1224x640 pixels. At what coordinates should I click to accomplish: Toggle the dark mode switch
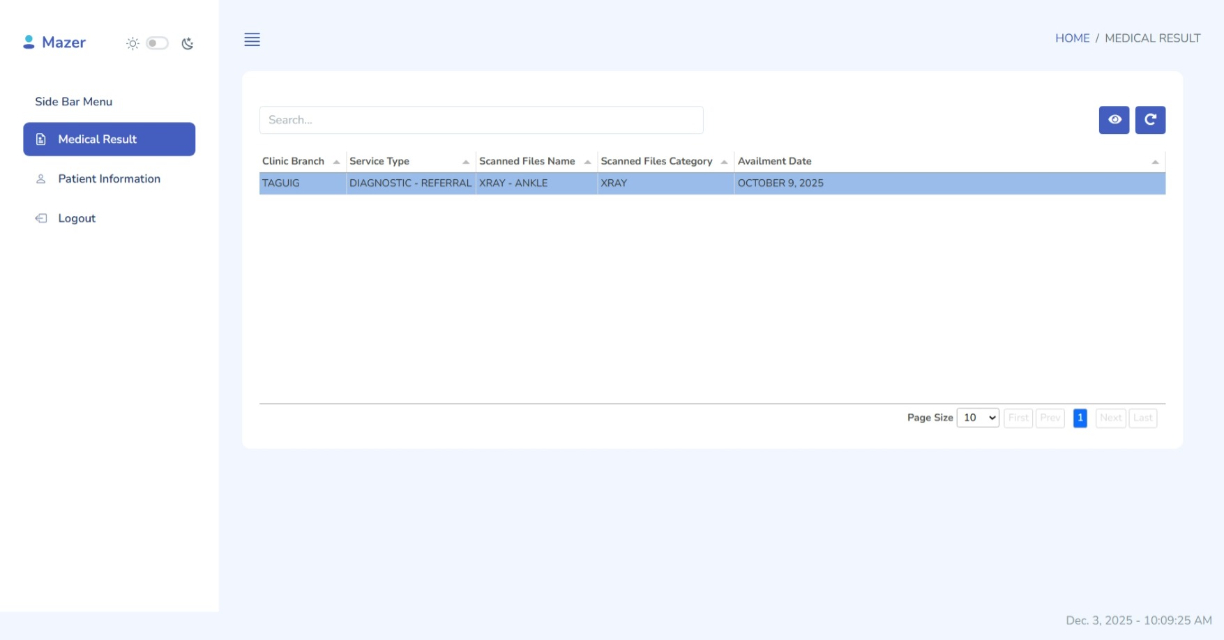pyautogui.click(x=158, y=43)
